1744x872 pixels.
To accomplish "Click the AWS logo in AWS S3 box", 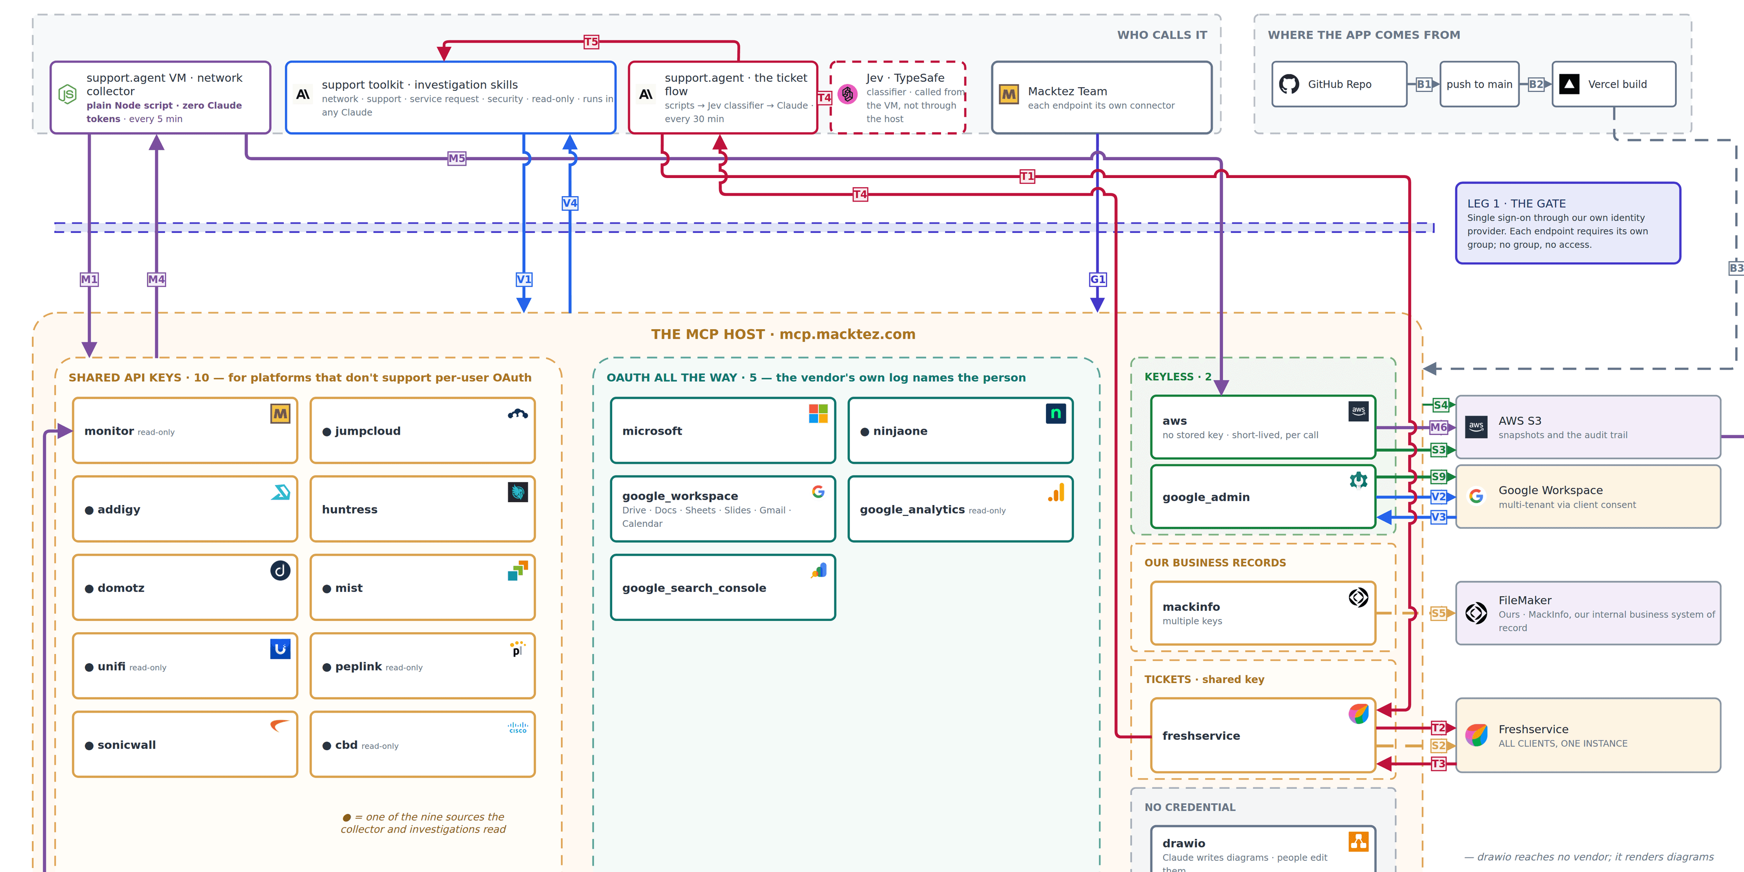I will [x=1476, y=427].
